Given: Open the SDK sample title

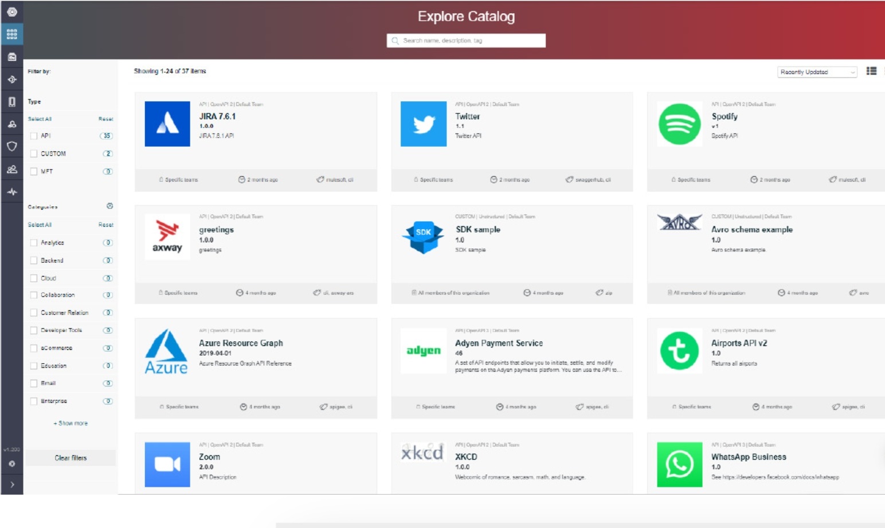Looking at the screenshot, I should tap(478, 230).
